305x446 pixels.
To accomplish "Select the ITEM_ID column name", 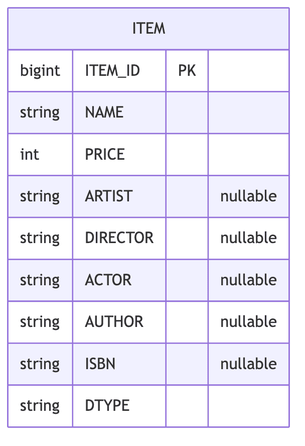I will coord(112,71).
